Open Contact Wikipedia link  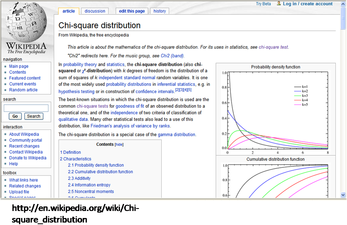pos(26,152)
